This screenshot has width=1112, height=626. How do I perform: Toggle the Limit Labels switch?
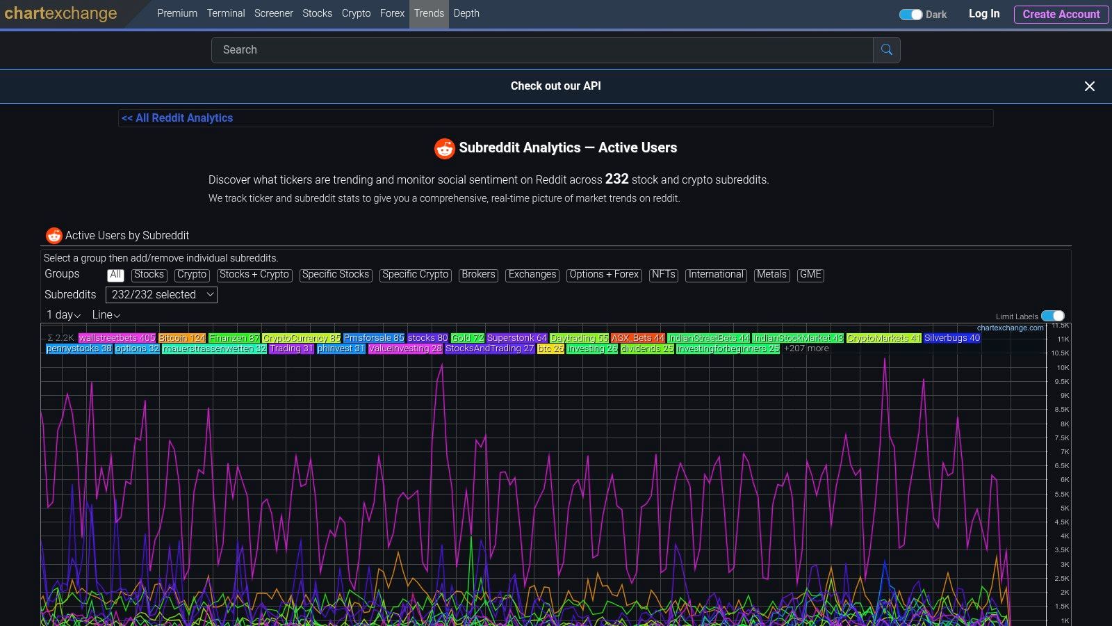pyautogui.click(x=1052, y=316)
